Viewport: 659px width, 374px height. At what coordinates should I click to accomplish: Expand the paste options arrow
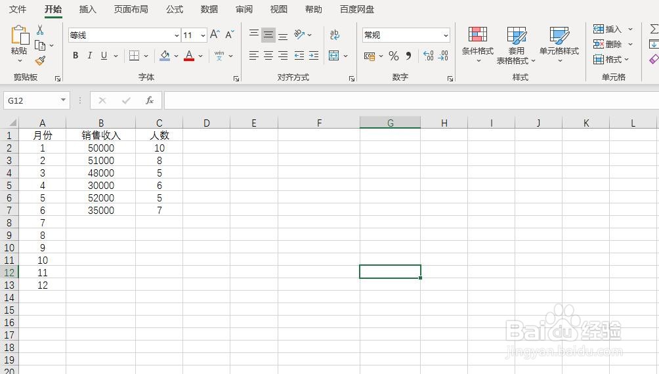(x=20, y=61)
